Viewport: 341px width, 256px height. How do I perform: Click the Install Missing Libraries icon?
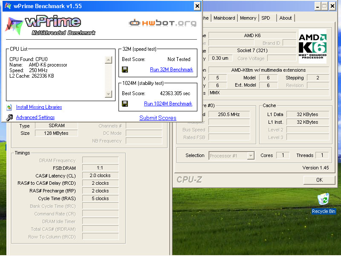coord(9,107)
